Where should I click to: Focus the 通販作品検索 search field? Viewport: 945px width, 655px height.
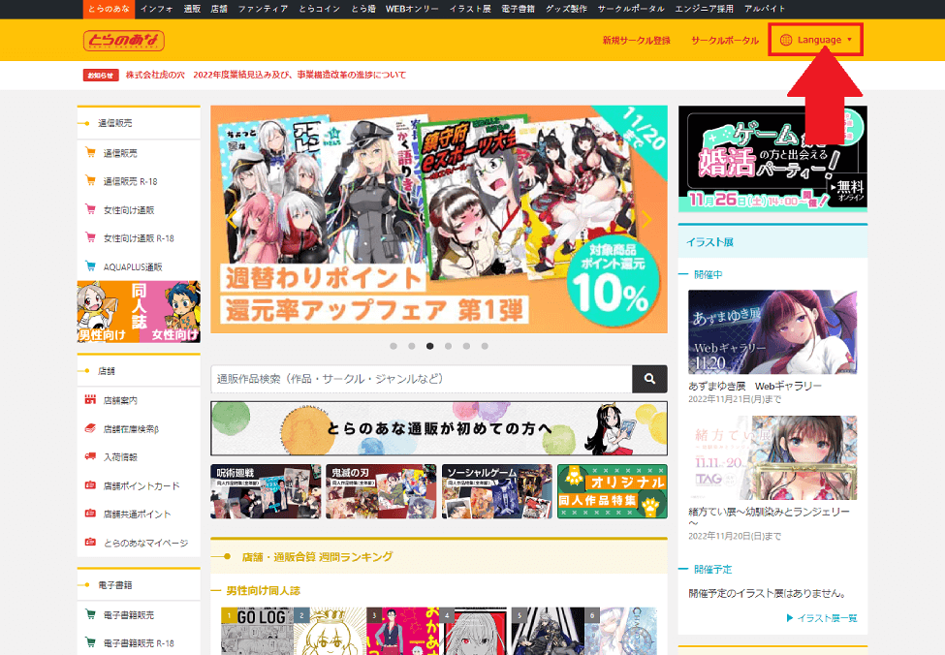(x=422, y=379)
